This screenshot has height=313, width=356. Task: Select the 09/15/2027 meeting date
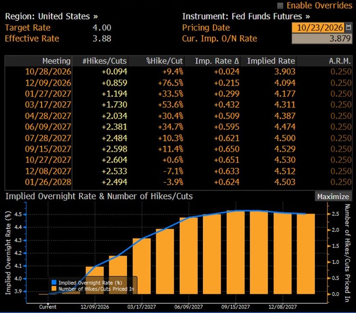(48, 149)
